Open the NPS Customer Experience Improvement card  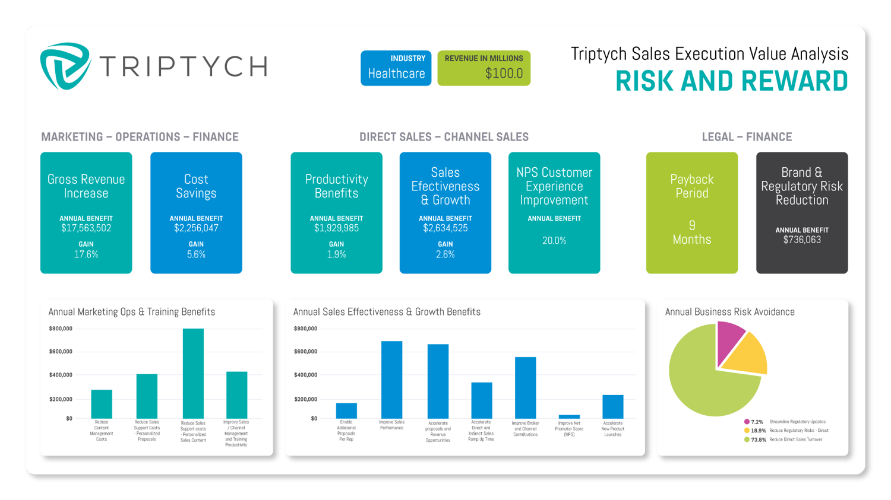coord(554,212)
